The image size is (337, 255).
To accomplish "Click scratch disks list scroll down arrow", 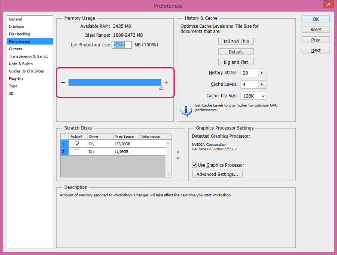I will point(168,174).
